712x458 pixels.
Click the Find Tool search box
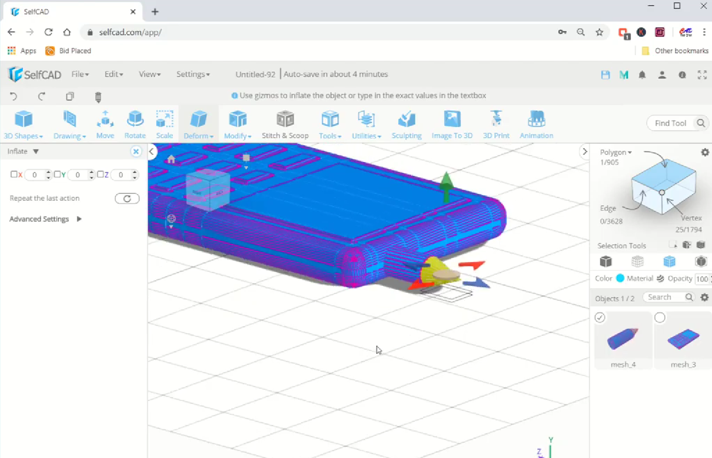click(677, 123)
